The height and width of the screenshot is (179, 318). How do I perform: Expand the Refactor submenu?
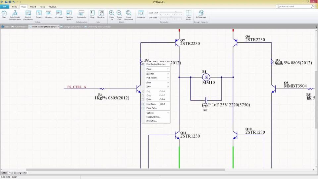(156, 74)
